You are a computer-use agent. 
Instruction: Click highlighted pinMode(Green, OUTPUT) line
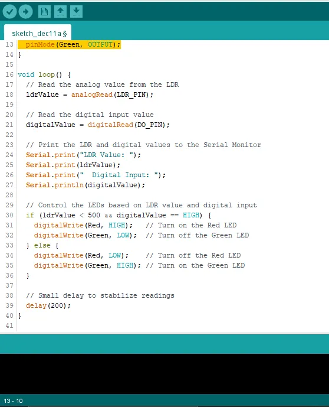69,44
